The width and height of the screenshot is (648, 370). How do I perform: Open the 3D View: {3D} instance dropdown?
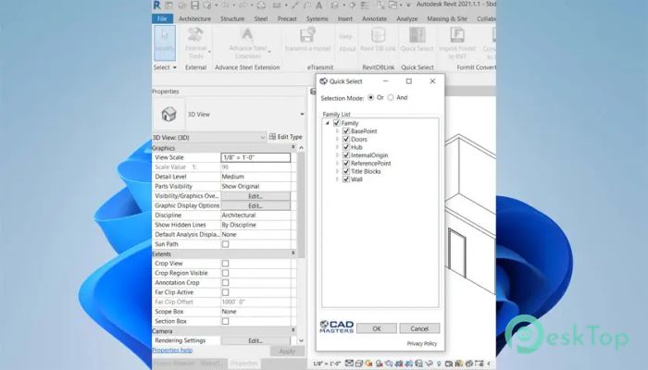tap(262, 137)
